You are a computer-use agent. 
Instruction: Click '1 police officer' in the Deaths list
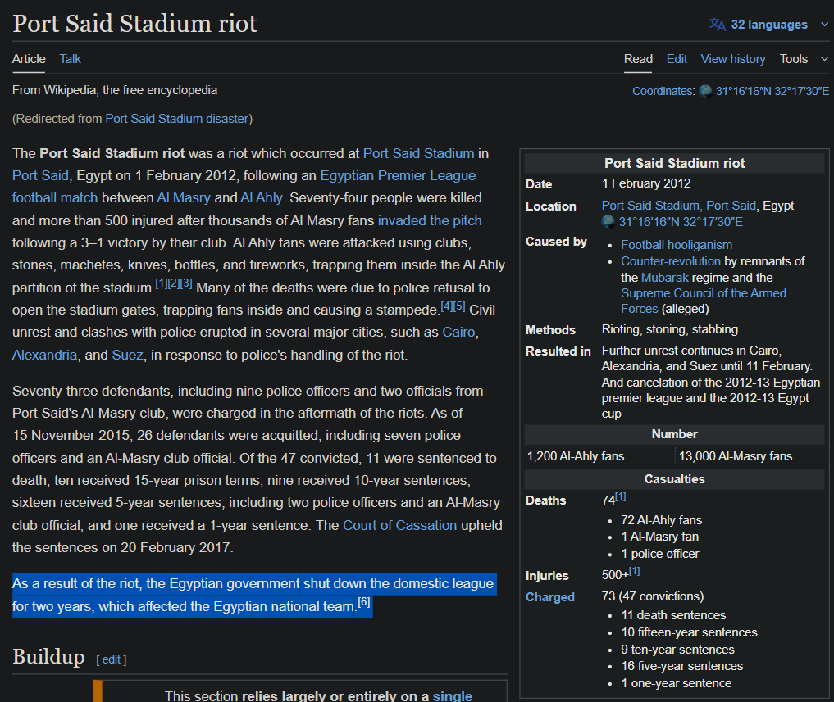660,554
